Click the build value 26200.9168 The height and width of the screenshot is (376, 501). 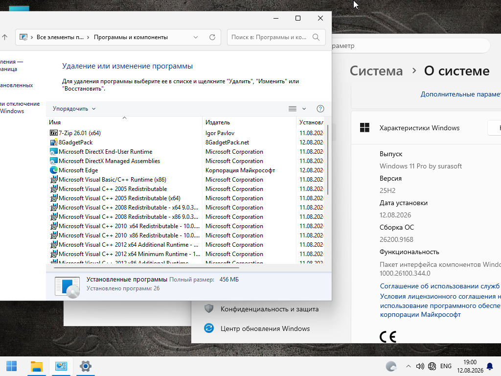(x=396, y=239)
